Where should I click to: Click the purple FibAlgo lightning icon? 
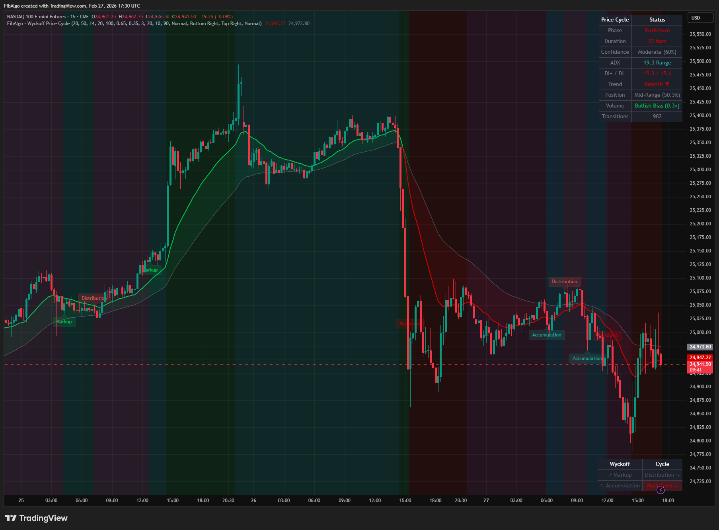[661, 491]
